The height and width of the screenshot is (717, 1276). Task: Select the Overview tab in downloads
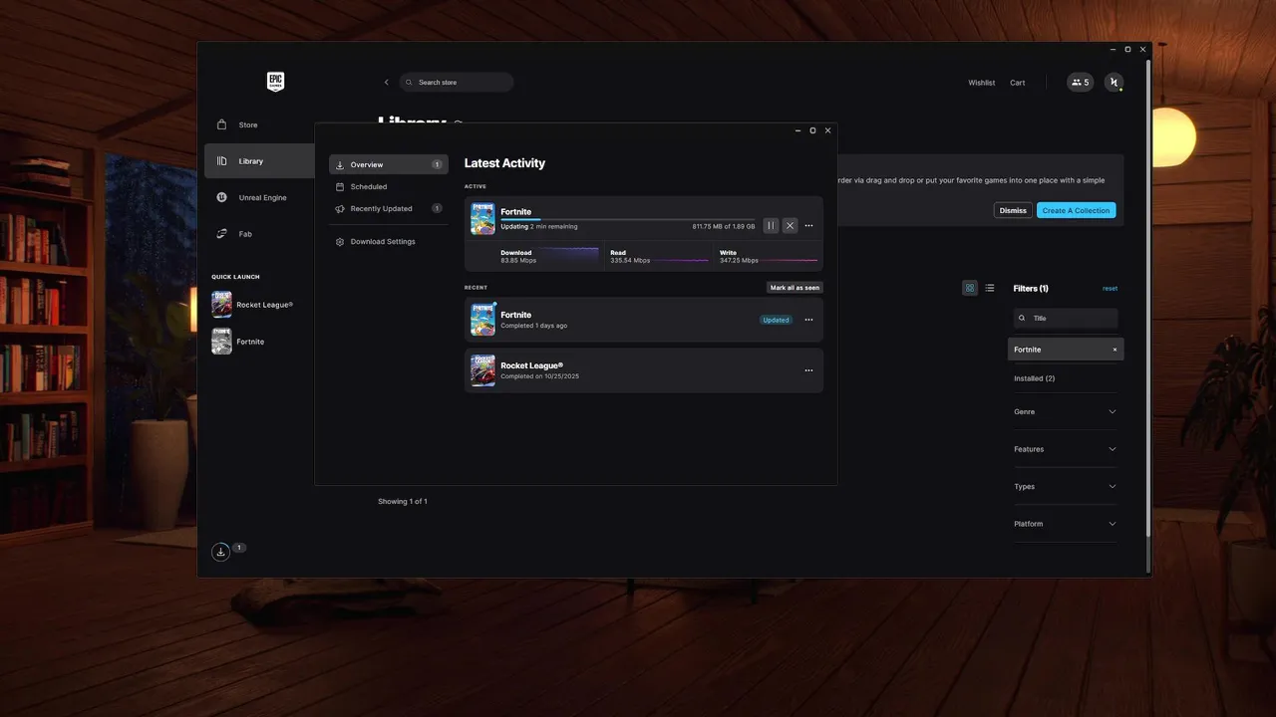point(389,164)
